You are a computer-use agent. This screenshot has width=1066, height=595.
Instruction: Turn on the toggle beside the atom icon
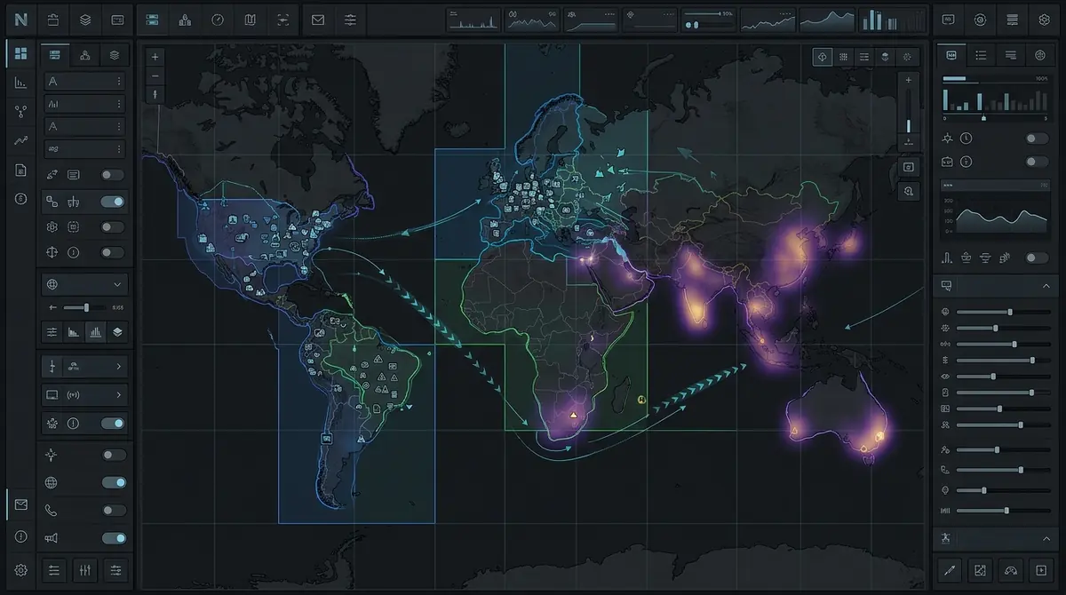(113, 227)
